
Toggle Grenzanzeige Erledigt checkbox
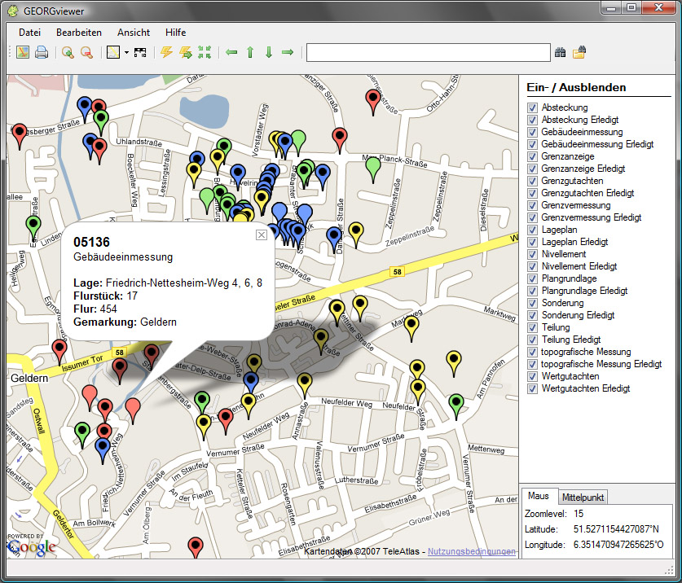point(532,169)
